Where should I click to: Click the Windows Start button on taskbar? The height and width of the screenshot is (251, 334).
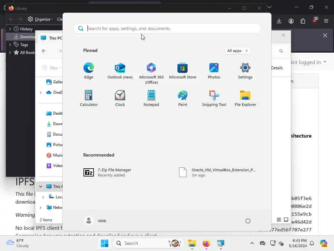pyautogui.click(x=104, y=243)
